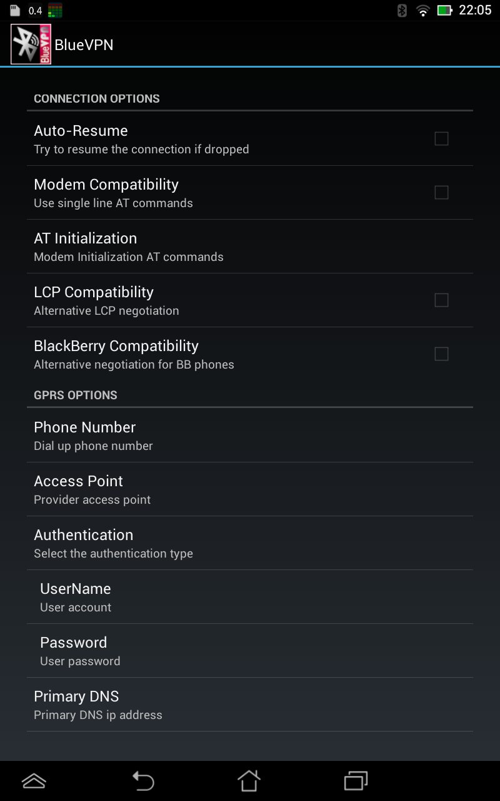Toggle the LCP Compatibility checkbox

[x=441, y=300]
